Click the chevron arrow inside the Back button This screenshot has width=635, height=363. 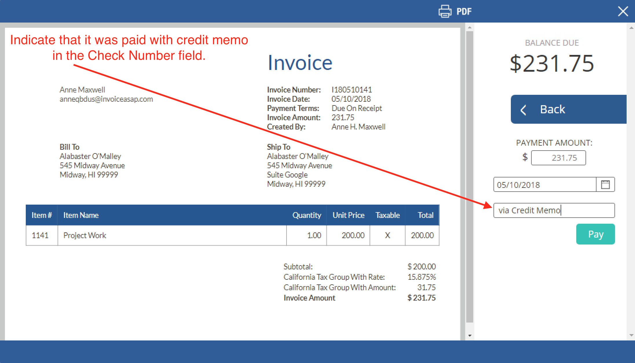[524, 109]
